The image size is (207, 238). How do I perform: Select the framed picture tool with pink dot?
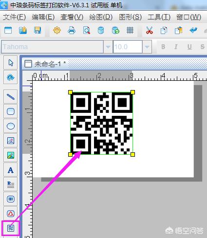click(x=11, y=141)
